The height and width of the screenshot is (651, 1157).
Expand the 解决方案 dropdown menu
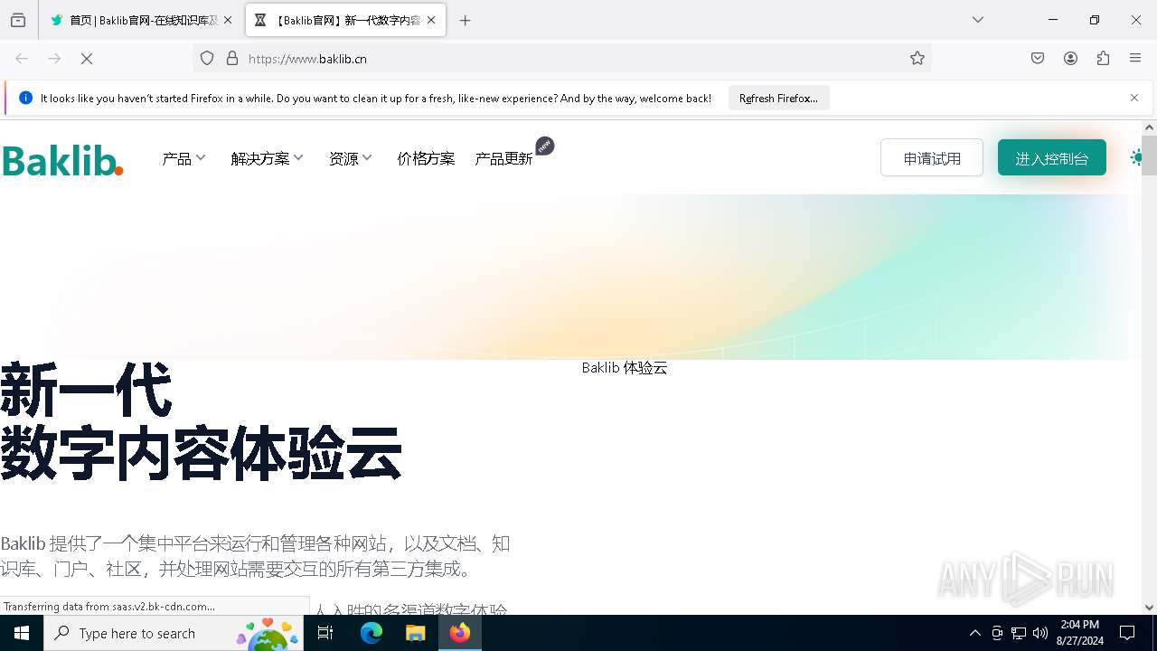pos(267,158)
